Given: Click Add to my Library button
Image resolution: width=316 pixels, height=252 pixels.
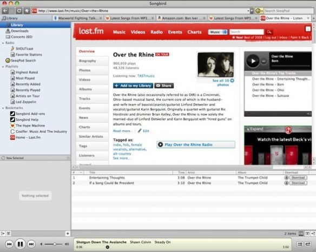Looking at the screenshot, I should click(133, 85).
